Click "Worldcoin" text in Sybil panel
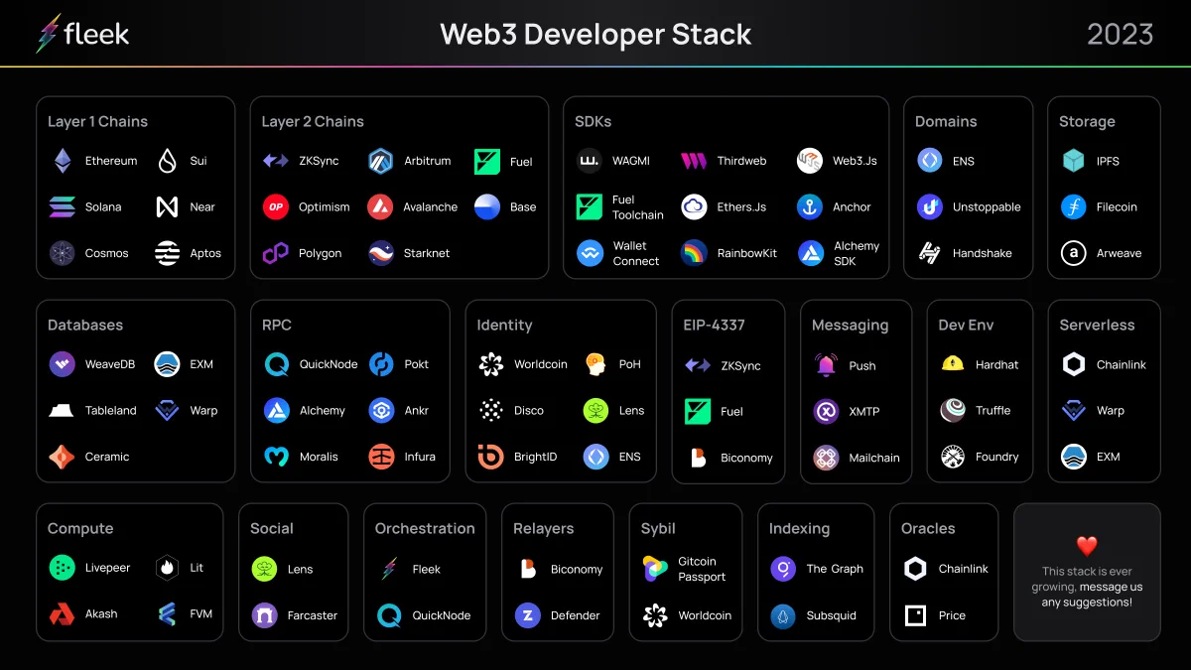This screenshot has height=670, width=1191. pos(705,615)
